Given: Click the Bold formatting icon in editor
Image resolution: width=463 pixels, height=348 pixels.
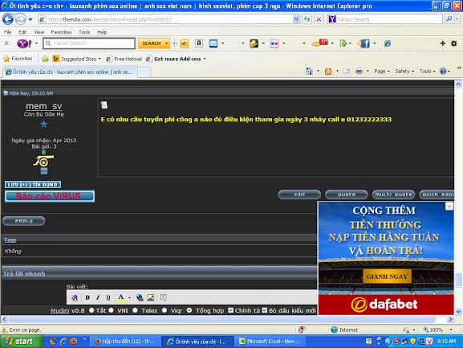Looking at the screenshot, I should (87, 297).
